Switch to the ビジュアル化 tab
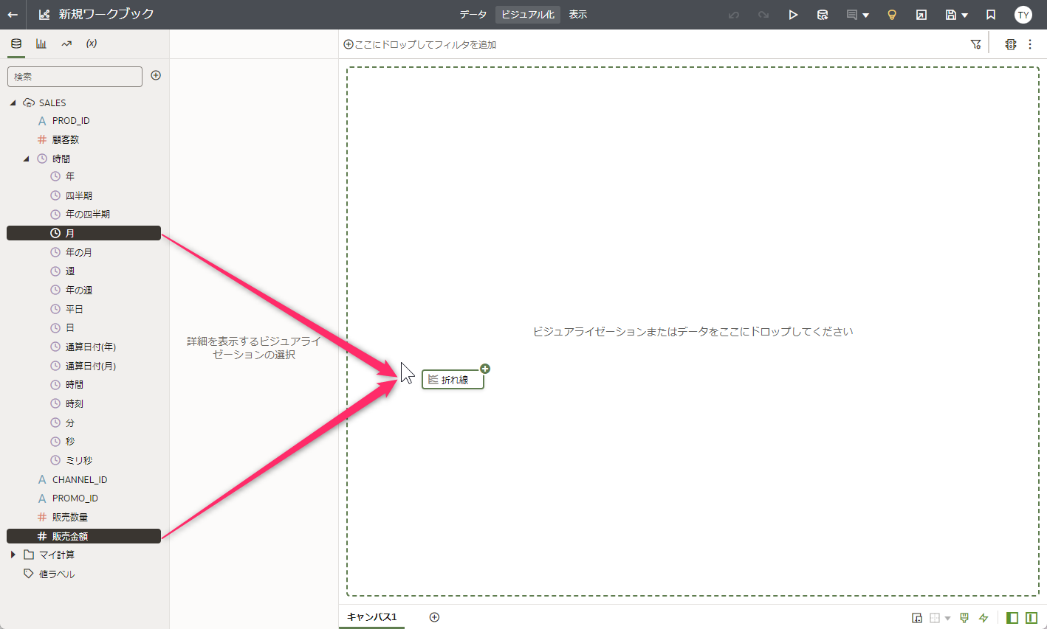 coord(528,15)
